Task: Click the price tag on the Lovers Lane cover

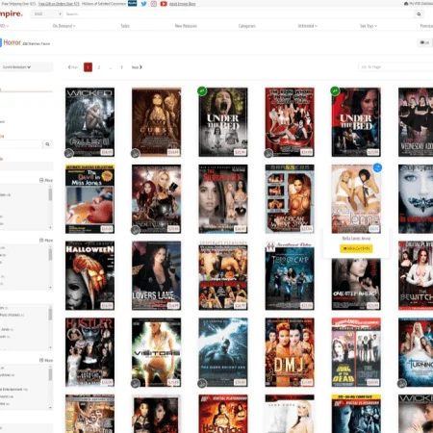Action: click(173, 306)
